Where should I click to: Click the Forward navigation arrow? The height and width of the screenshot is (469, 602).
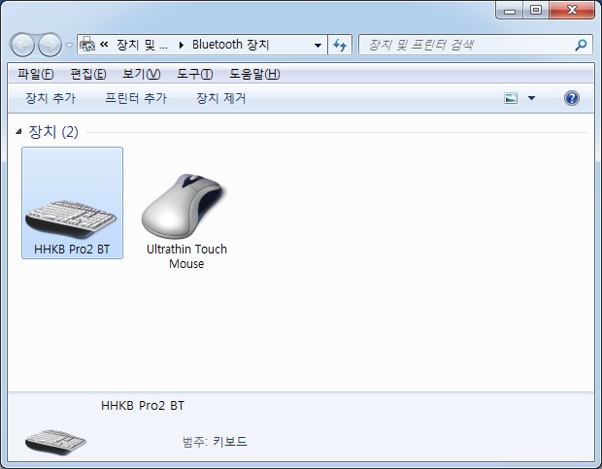coord(50,45)
